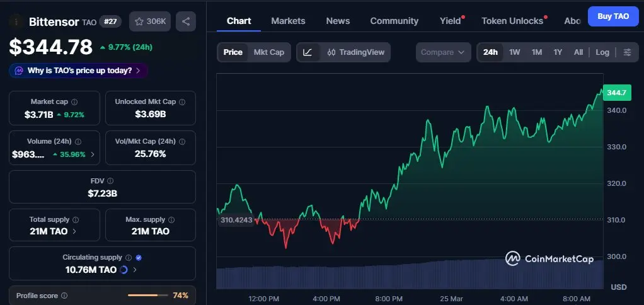Click the info icon beside Vol/Mkt Cap (24h)
644x305 pixels.
(x=182, y=142)
